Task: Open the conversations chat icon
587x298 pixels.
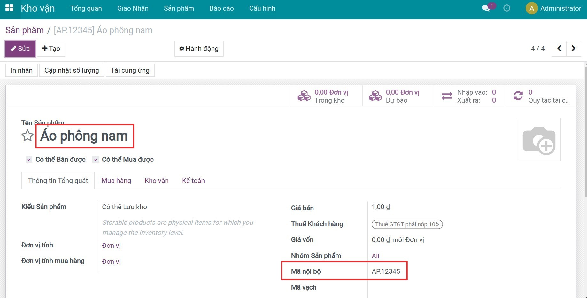Action: pyautogui.click(x=486, y=8)
